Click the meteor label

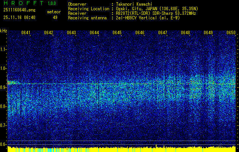point(54,12)
